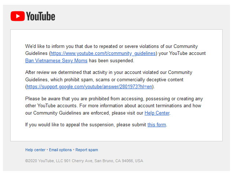The width and height of the screenshot is (234, 175).
Task: Open the youtube.com community_guidelines URL link
Action: (x=103, y=53)
